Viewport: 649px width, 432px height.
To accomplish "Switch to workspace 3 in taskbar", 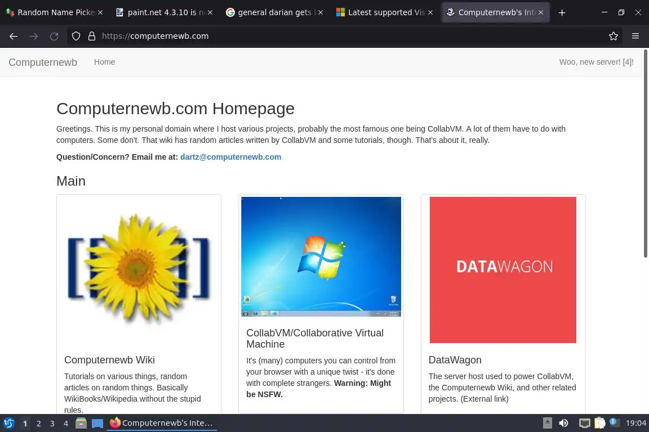I will pyautogui.click(x=52, y=424).
